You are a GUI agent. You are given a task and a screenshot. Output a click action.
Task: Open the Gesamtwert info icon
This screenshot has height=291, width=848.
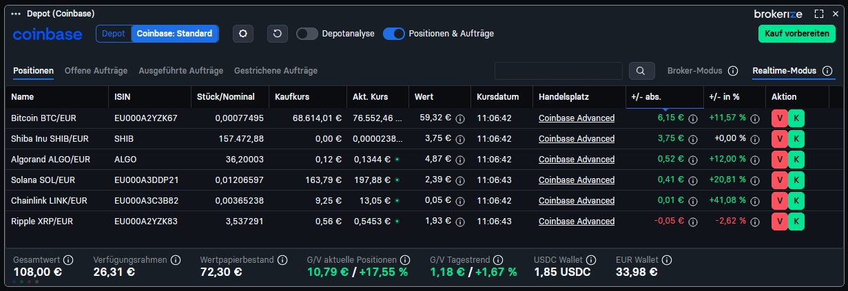point(68,260)
